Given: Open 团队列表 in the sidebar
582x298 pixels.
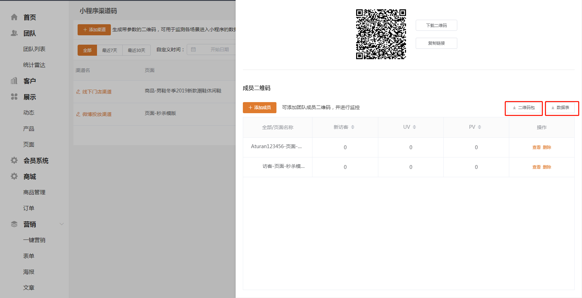Looking at the screenshot, I should (x=34, y=49).
